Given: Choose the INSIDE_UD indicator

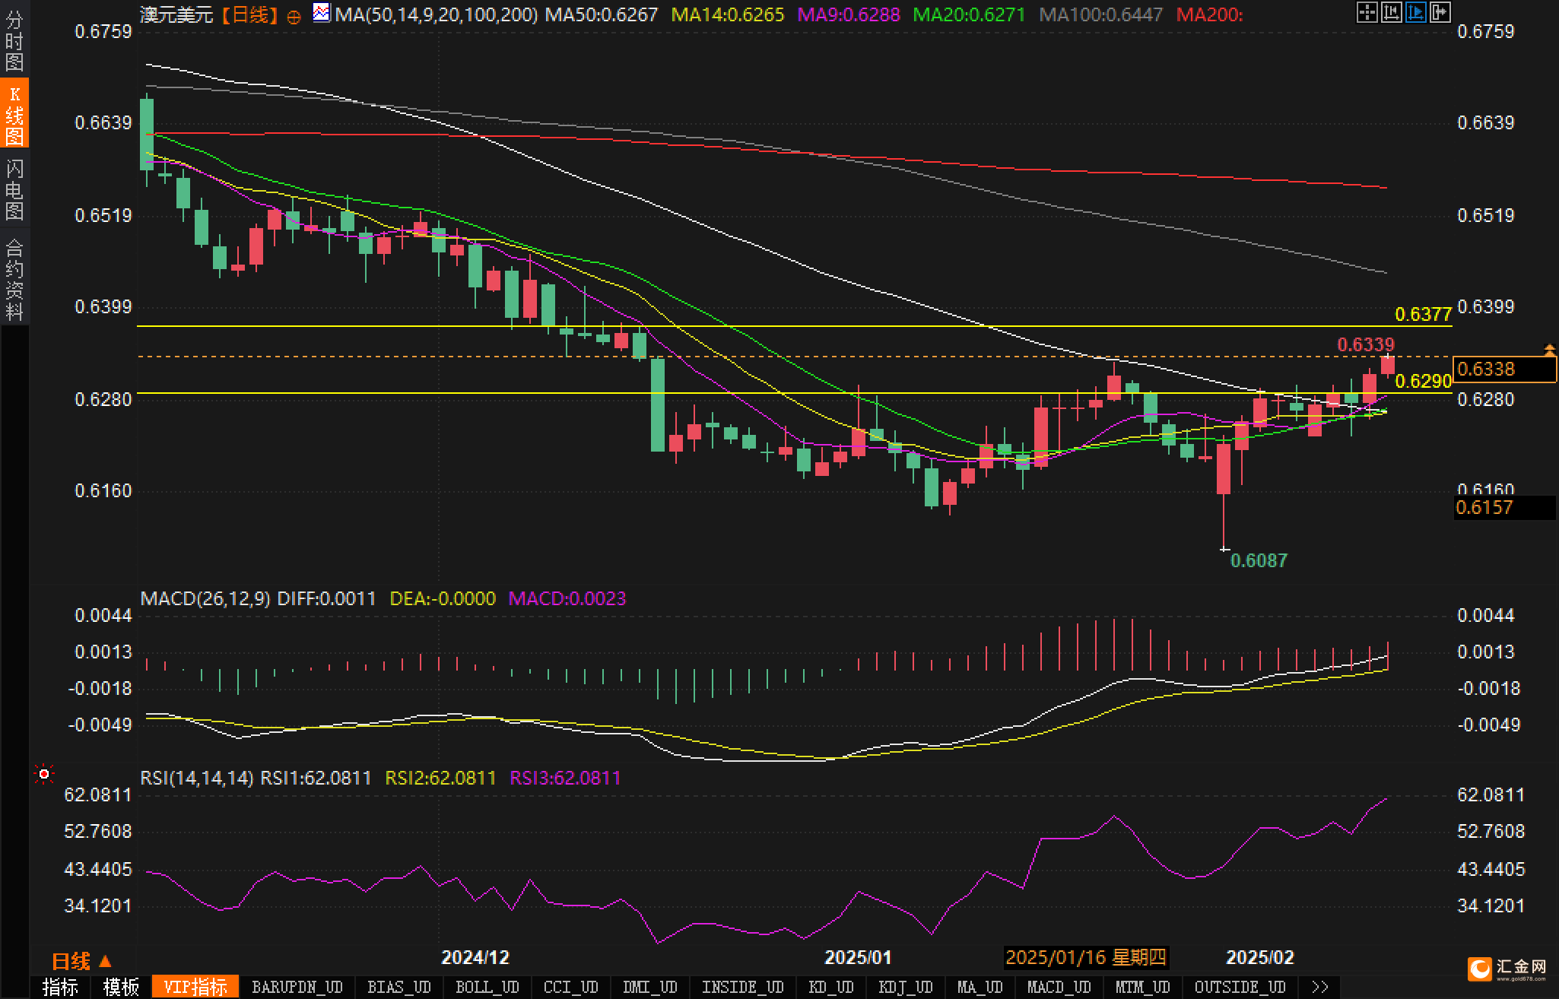Looking at the screenshot, I should pyautogui.click(x=743, y=987).
